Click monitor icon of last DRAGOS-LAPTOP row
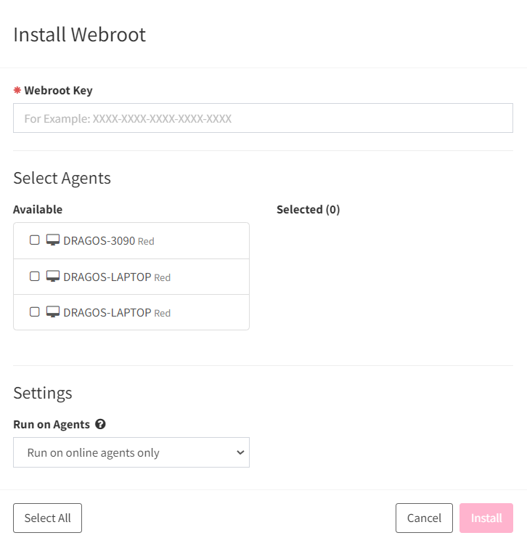 (x=53, y=311)
